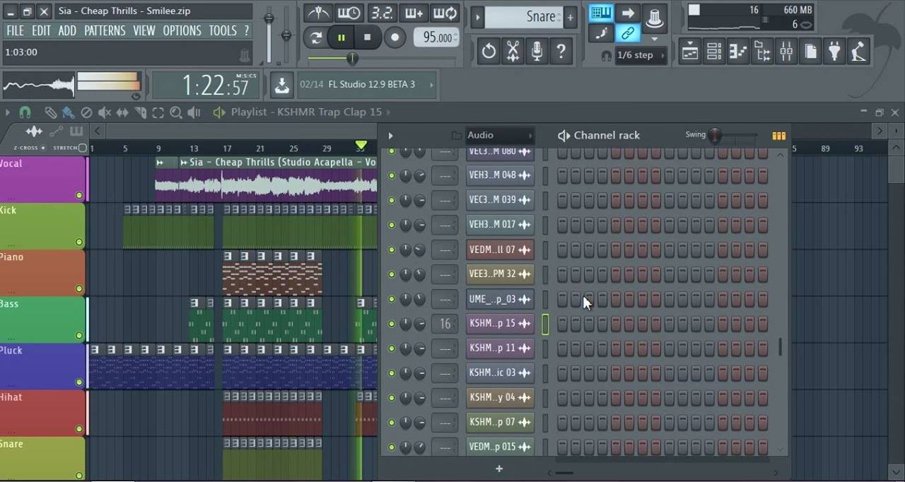Mute the KSHM..p 15 channel

point(392,324)
